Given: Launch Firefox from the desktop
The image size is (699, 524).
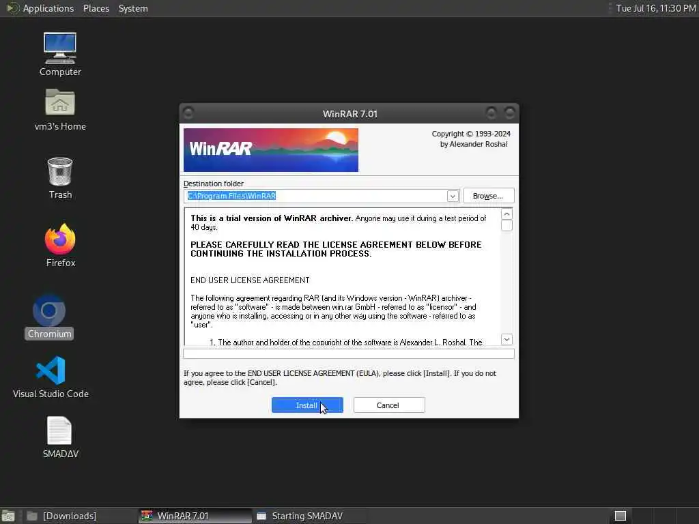Looking at the screenshot, I should click(x=60, y=245).
